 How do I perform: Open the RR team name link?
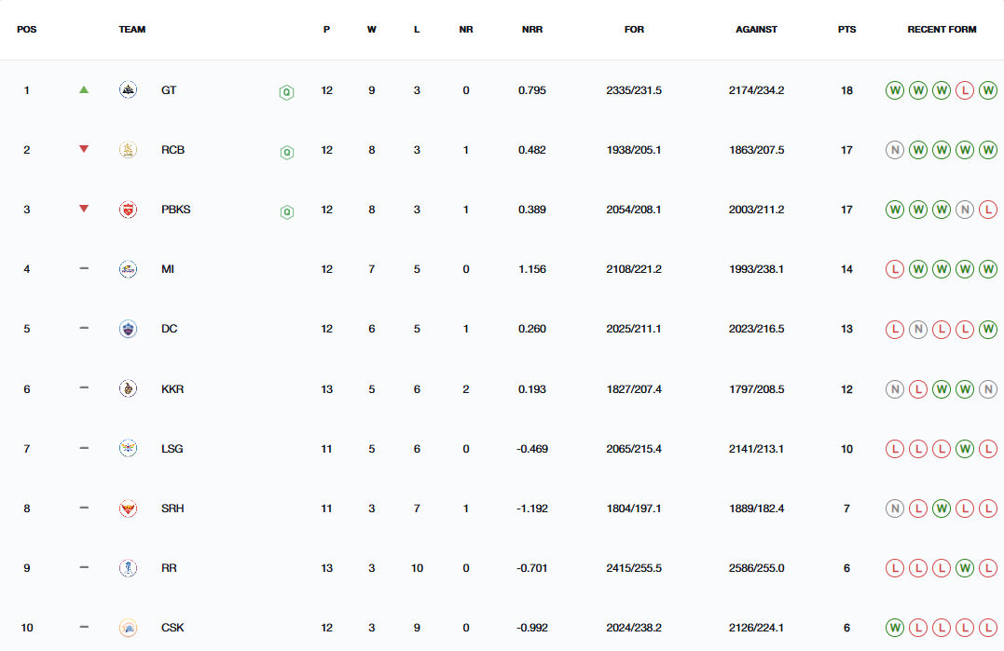tap(169, 568)
